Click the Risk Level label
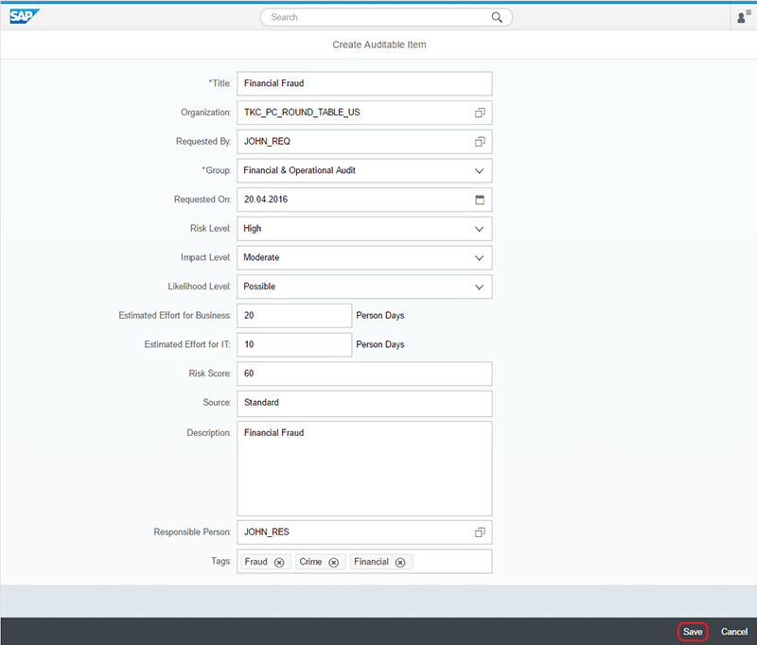The height and width of the screenshot is (645, 757). pos(210,229)
